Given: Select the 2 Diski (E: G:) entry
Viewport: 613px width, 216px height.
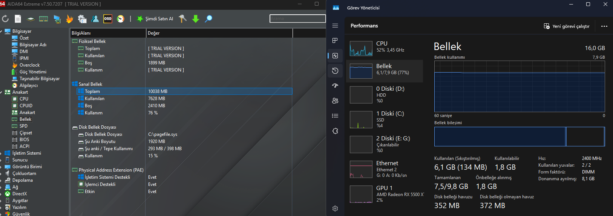Looking at the screenshot, I should [x=385, y=144].
